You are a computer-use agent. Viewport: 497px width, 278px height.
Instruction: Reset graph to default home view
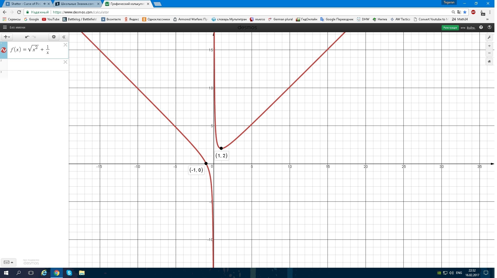(x=489, y=62)
